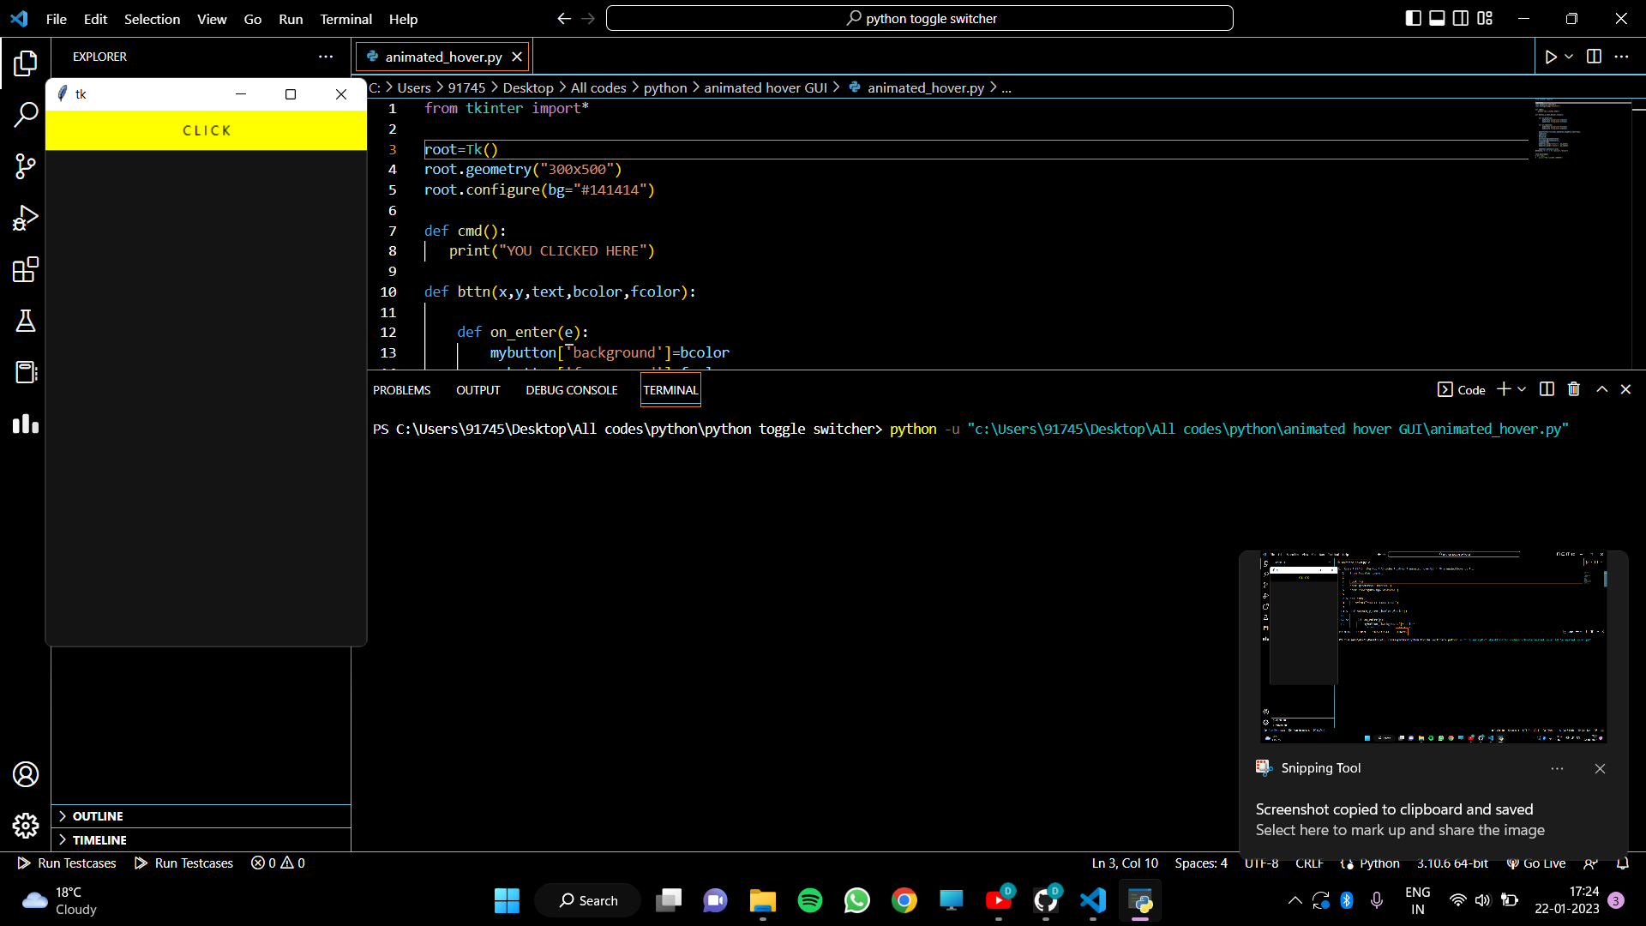Open the Terminal menu
Viewport: 1646px width, 926px height.
point(345,19)
